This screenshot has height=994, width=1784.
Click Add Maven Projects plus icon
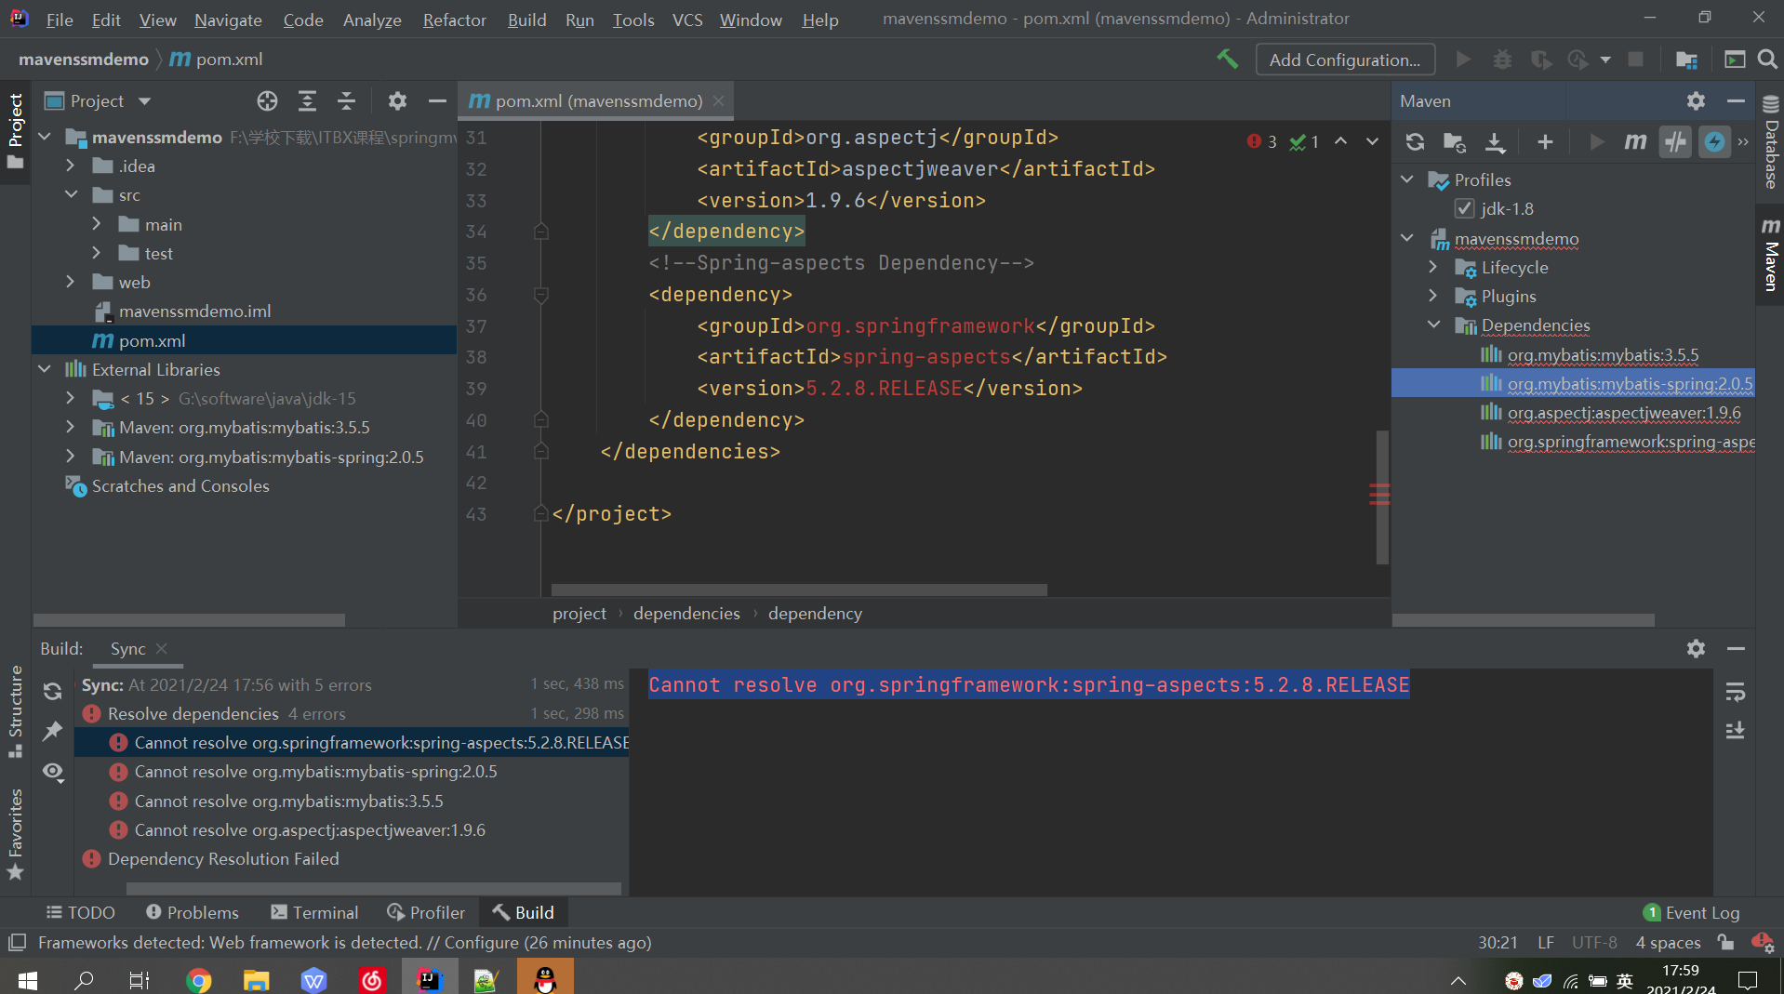click(x=1545, y=141)
